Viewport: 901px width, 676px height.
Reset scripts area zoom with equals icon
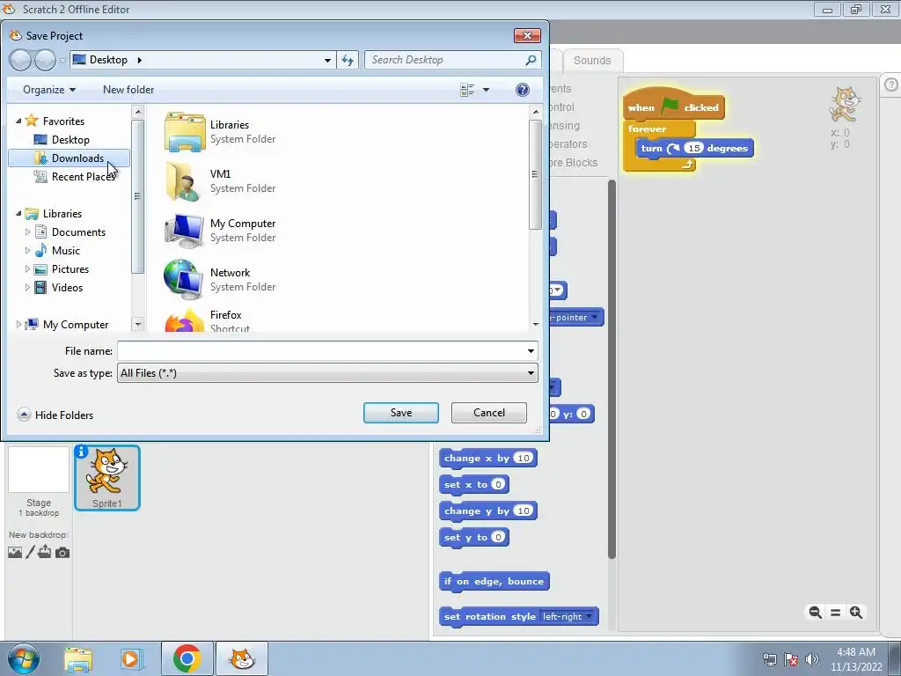point(836,613)
